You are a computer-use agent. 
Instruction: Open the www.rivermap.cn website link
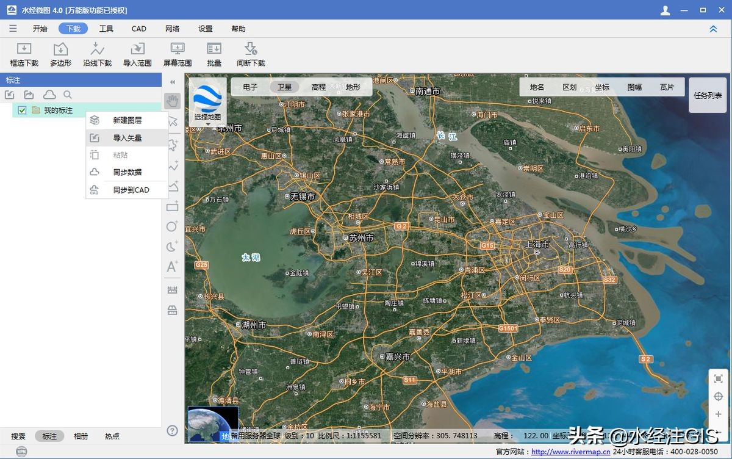pos(570,452)
